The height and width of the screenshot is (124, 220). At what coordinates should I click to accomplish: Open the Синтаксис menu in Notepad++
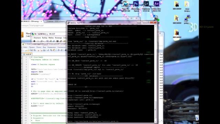62,47
